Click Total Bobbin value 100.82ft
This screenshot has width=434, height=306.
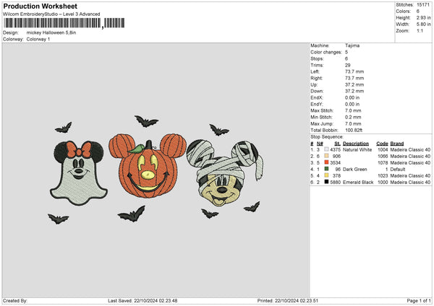354,130
